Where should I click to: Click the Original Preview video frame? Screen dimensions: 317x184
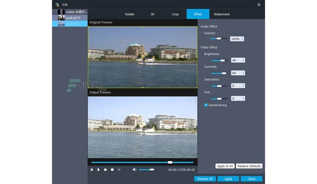[143, 57]
